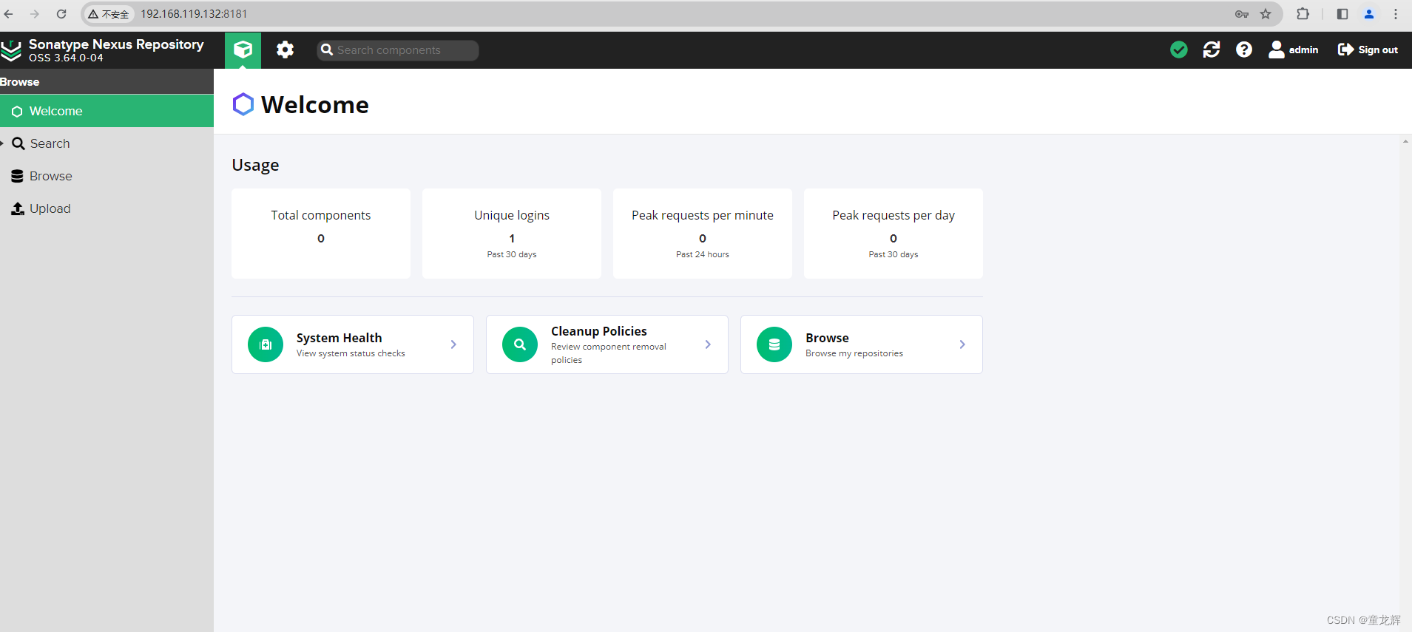Toggle the browser side panel icon
The width and height of the screenshot is (1412, 632).
click(1342, 14)
